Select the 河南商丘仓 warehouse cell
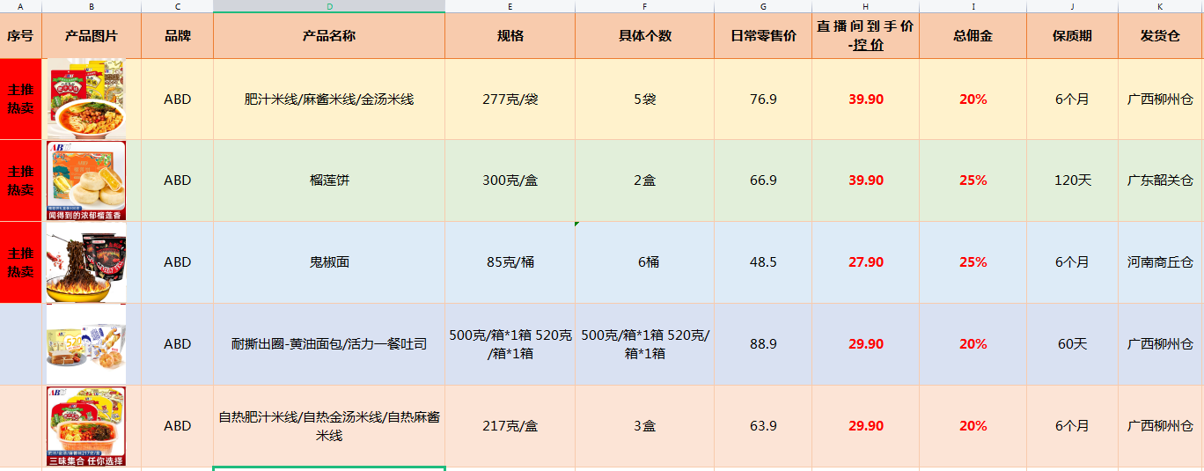 tap(1160, 262)
